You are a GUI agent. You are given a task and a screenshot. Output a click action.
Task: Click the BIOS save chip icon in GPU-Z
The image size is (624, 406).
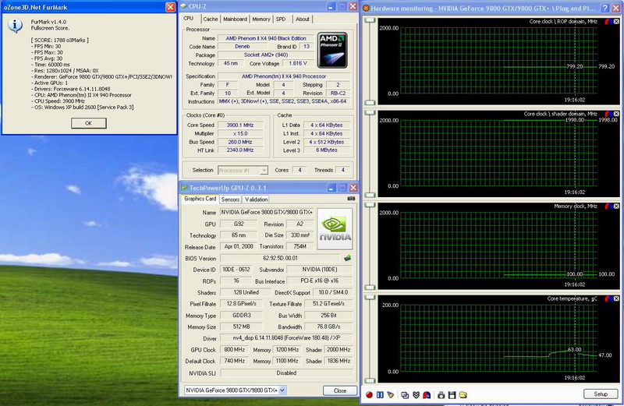(347, 258)
